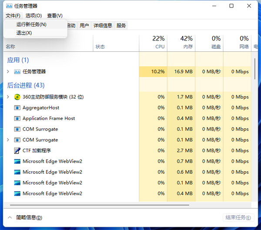This screenshot has height=230, width=261.
Task: Click the first COM Surrogate process icon
Action: [x=17, y=129]
